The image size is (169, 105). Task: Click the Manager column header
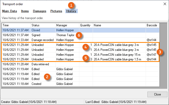tap(67, 25)
